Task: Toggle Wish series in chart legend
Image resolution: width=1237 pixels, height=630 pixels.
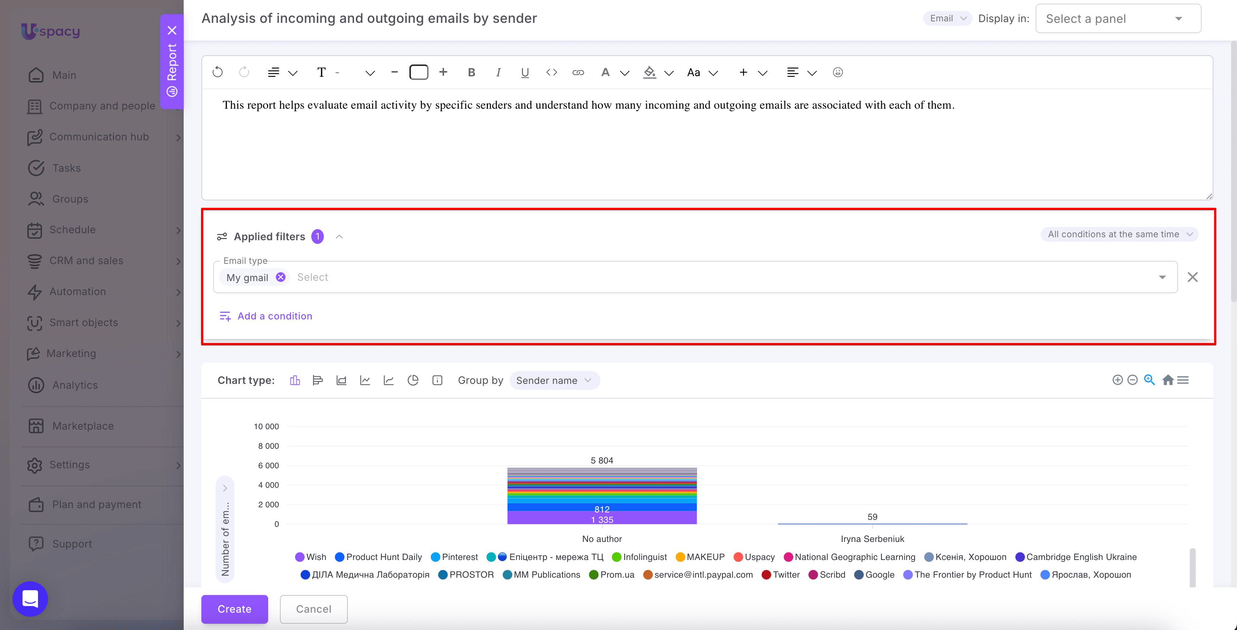Action: tap(311, 557)
